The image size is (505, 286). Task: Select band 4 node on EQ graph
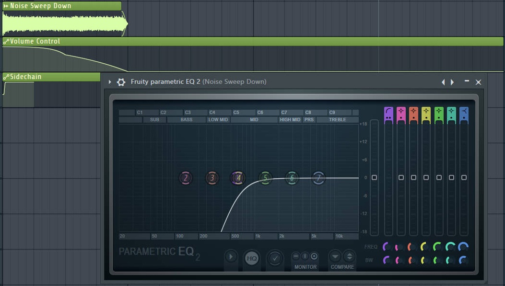point(238,178)
